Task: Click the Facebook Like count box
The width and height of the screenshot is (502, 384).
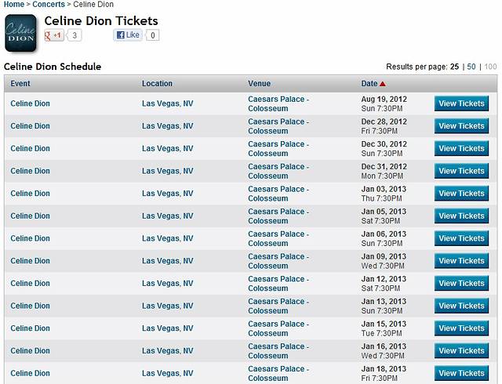Action: point(152,35)
